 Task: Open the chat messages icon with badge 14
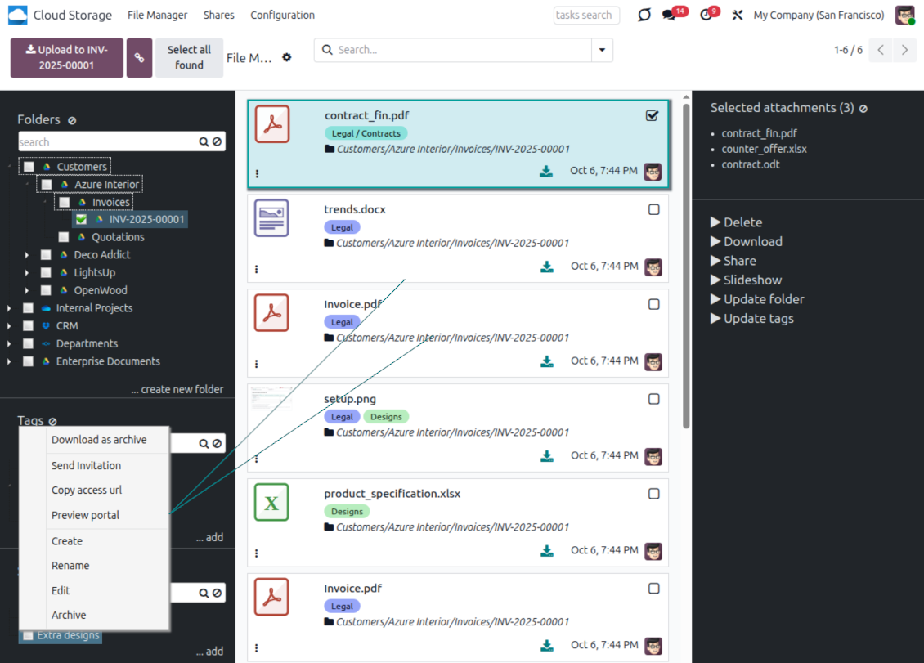[669, 16]
